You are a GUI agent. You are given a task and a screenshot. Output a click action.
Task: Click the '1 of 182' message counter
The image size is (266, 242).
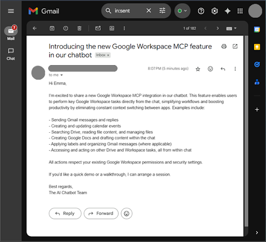pos(190,28)
